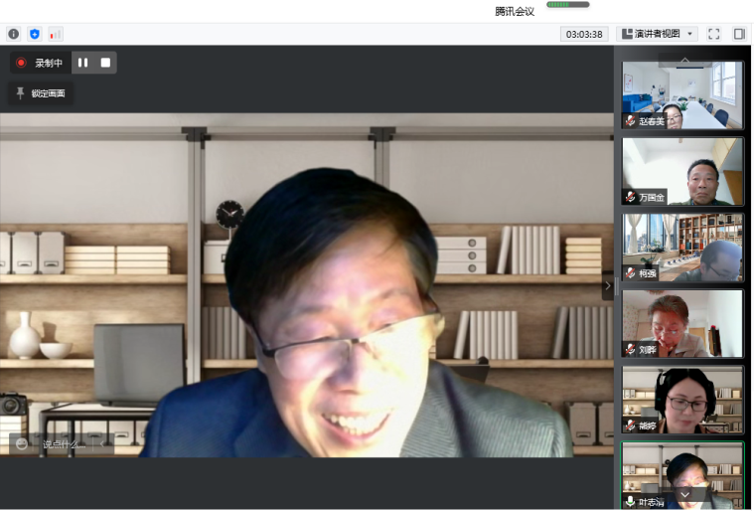Collapse the video list with the side chevron
754x511 pixels.
[x=608, y=285]
